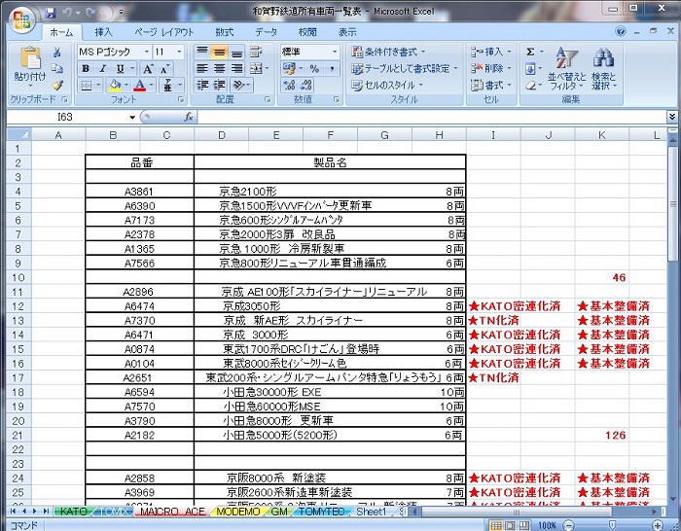Click the Name Box showing I63
The height and width of the screenshot is (531, 681).
(x=71, y=117)
